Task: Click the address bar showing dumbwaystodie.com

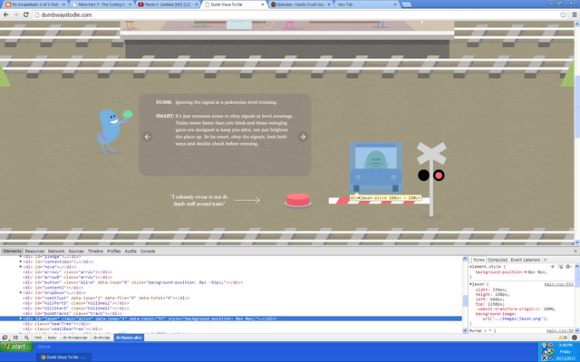Action: point(296,14)
